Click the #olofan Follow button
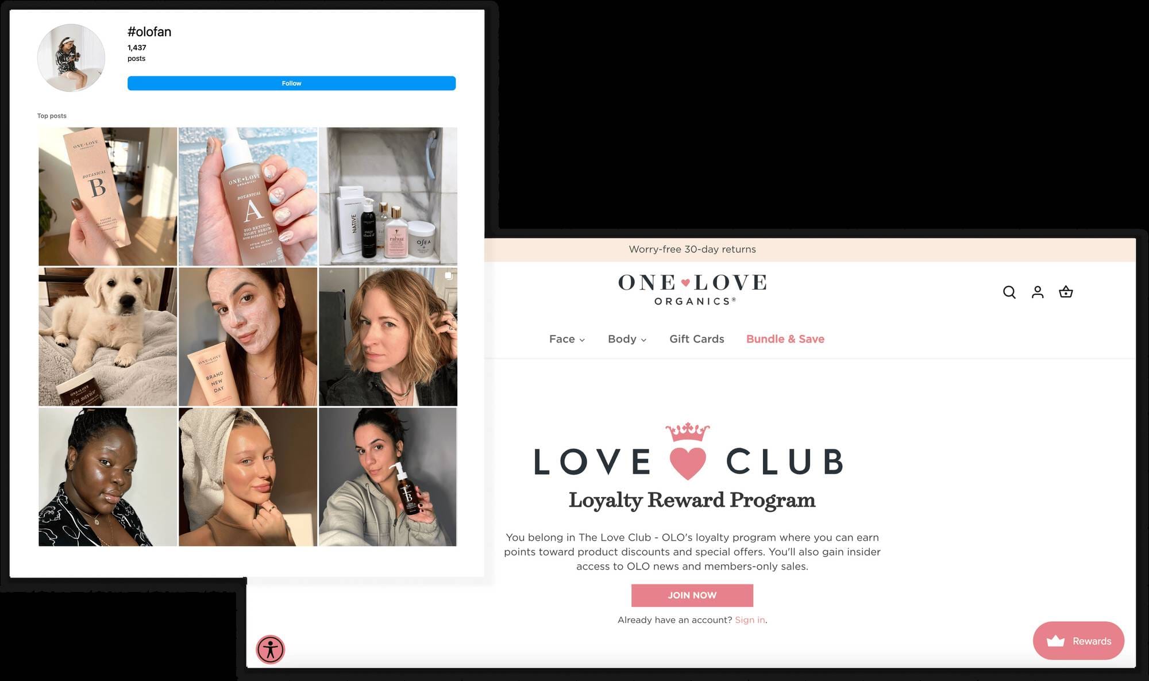 [291, 83]
